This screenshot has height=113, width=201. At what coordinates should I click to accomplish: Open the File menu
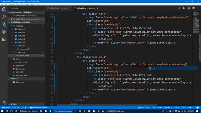click(2, 4)
